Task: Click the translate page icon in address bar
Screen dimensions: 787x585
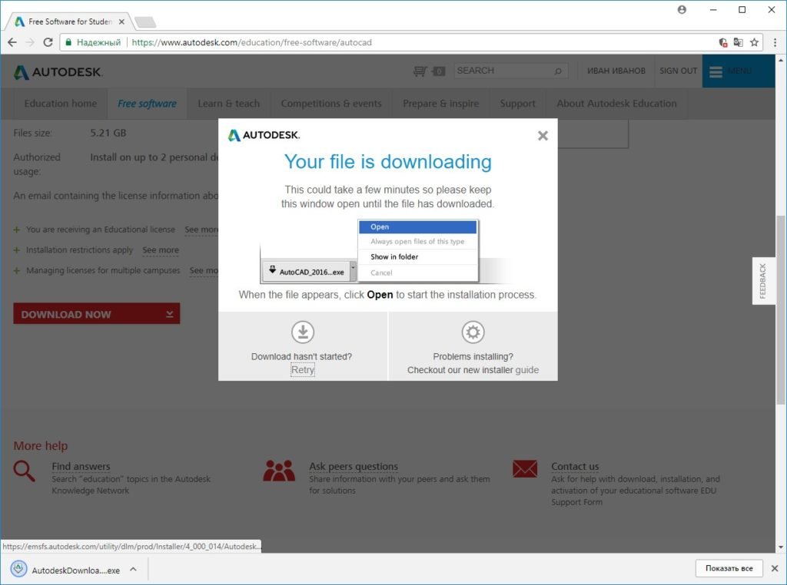Action: click(x=738, y=43)
